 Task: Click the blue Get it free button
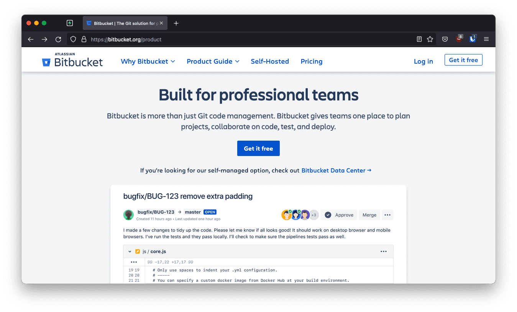click(x=258, y=148)
